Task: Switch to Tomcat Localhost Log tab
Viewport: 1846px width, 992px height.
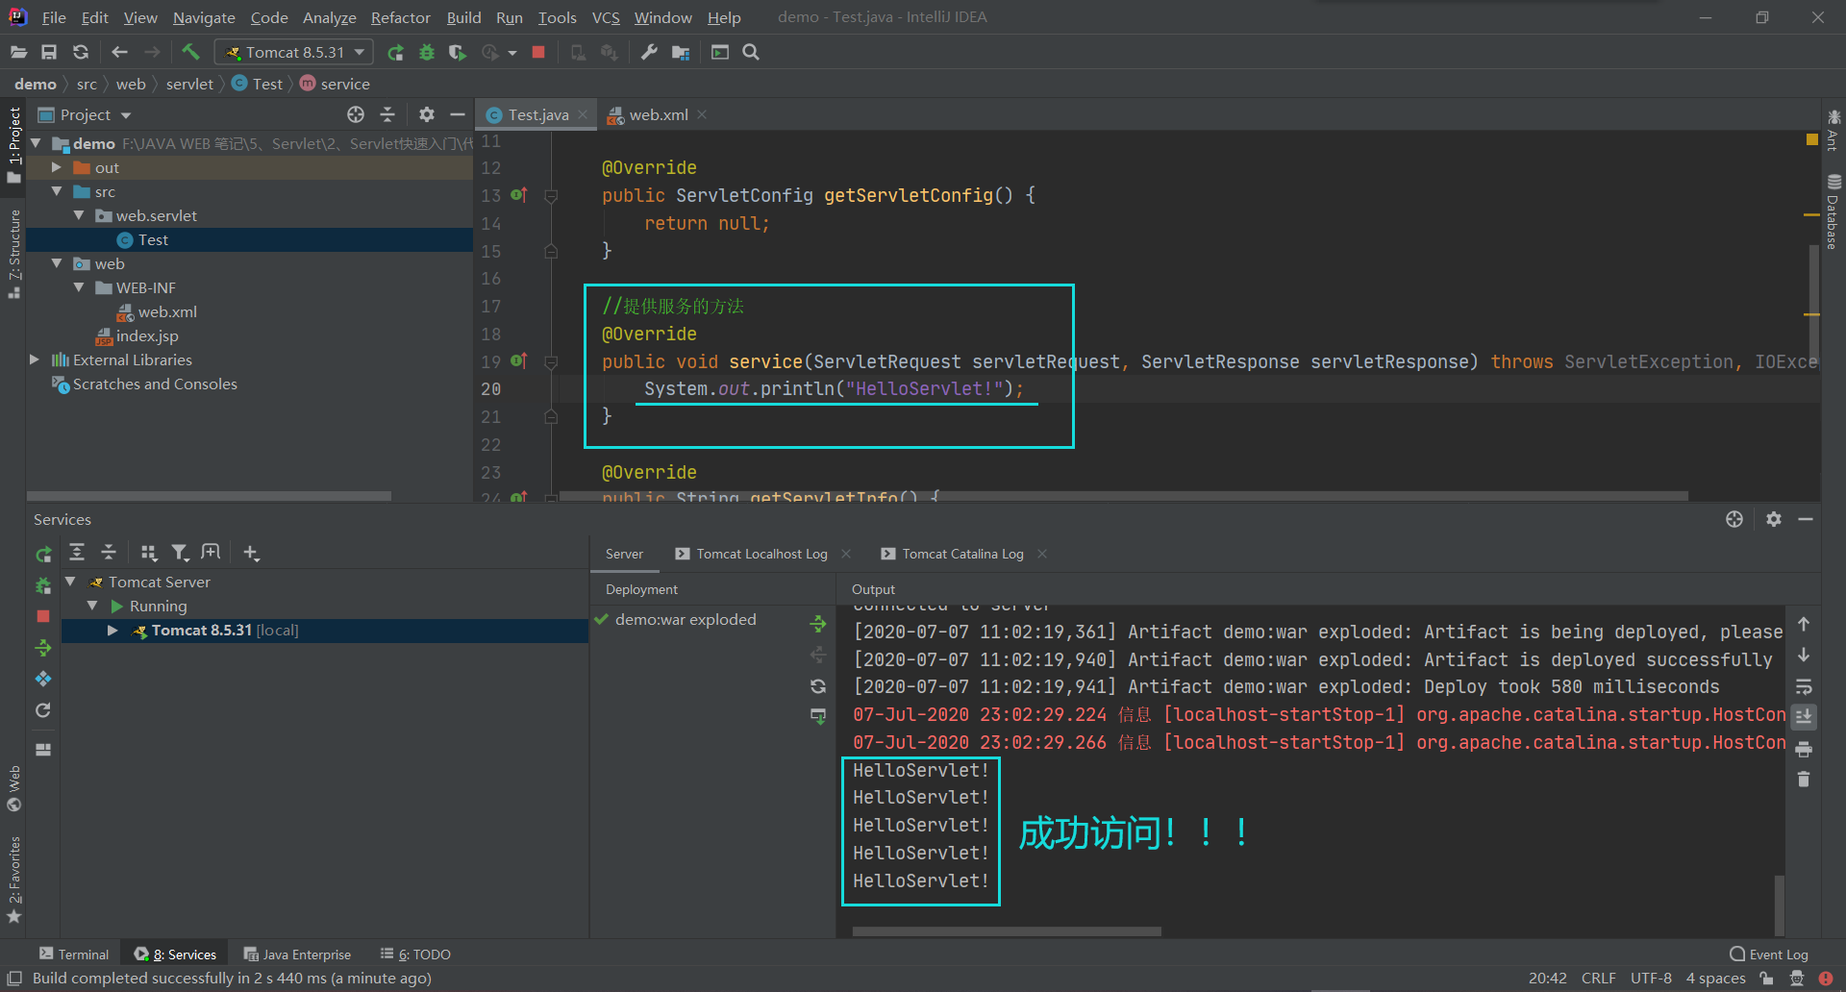Action: [x=761, y=554]
